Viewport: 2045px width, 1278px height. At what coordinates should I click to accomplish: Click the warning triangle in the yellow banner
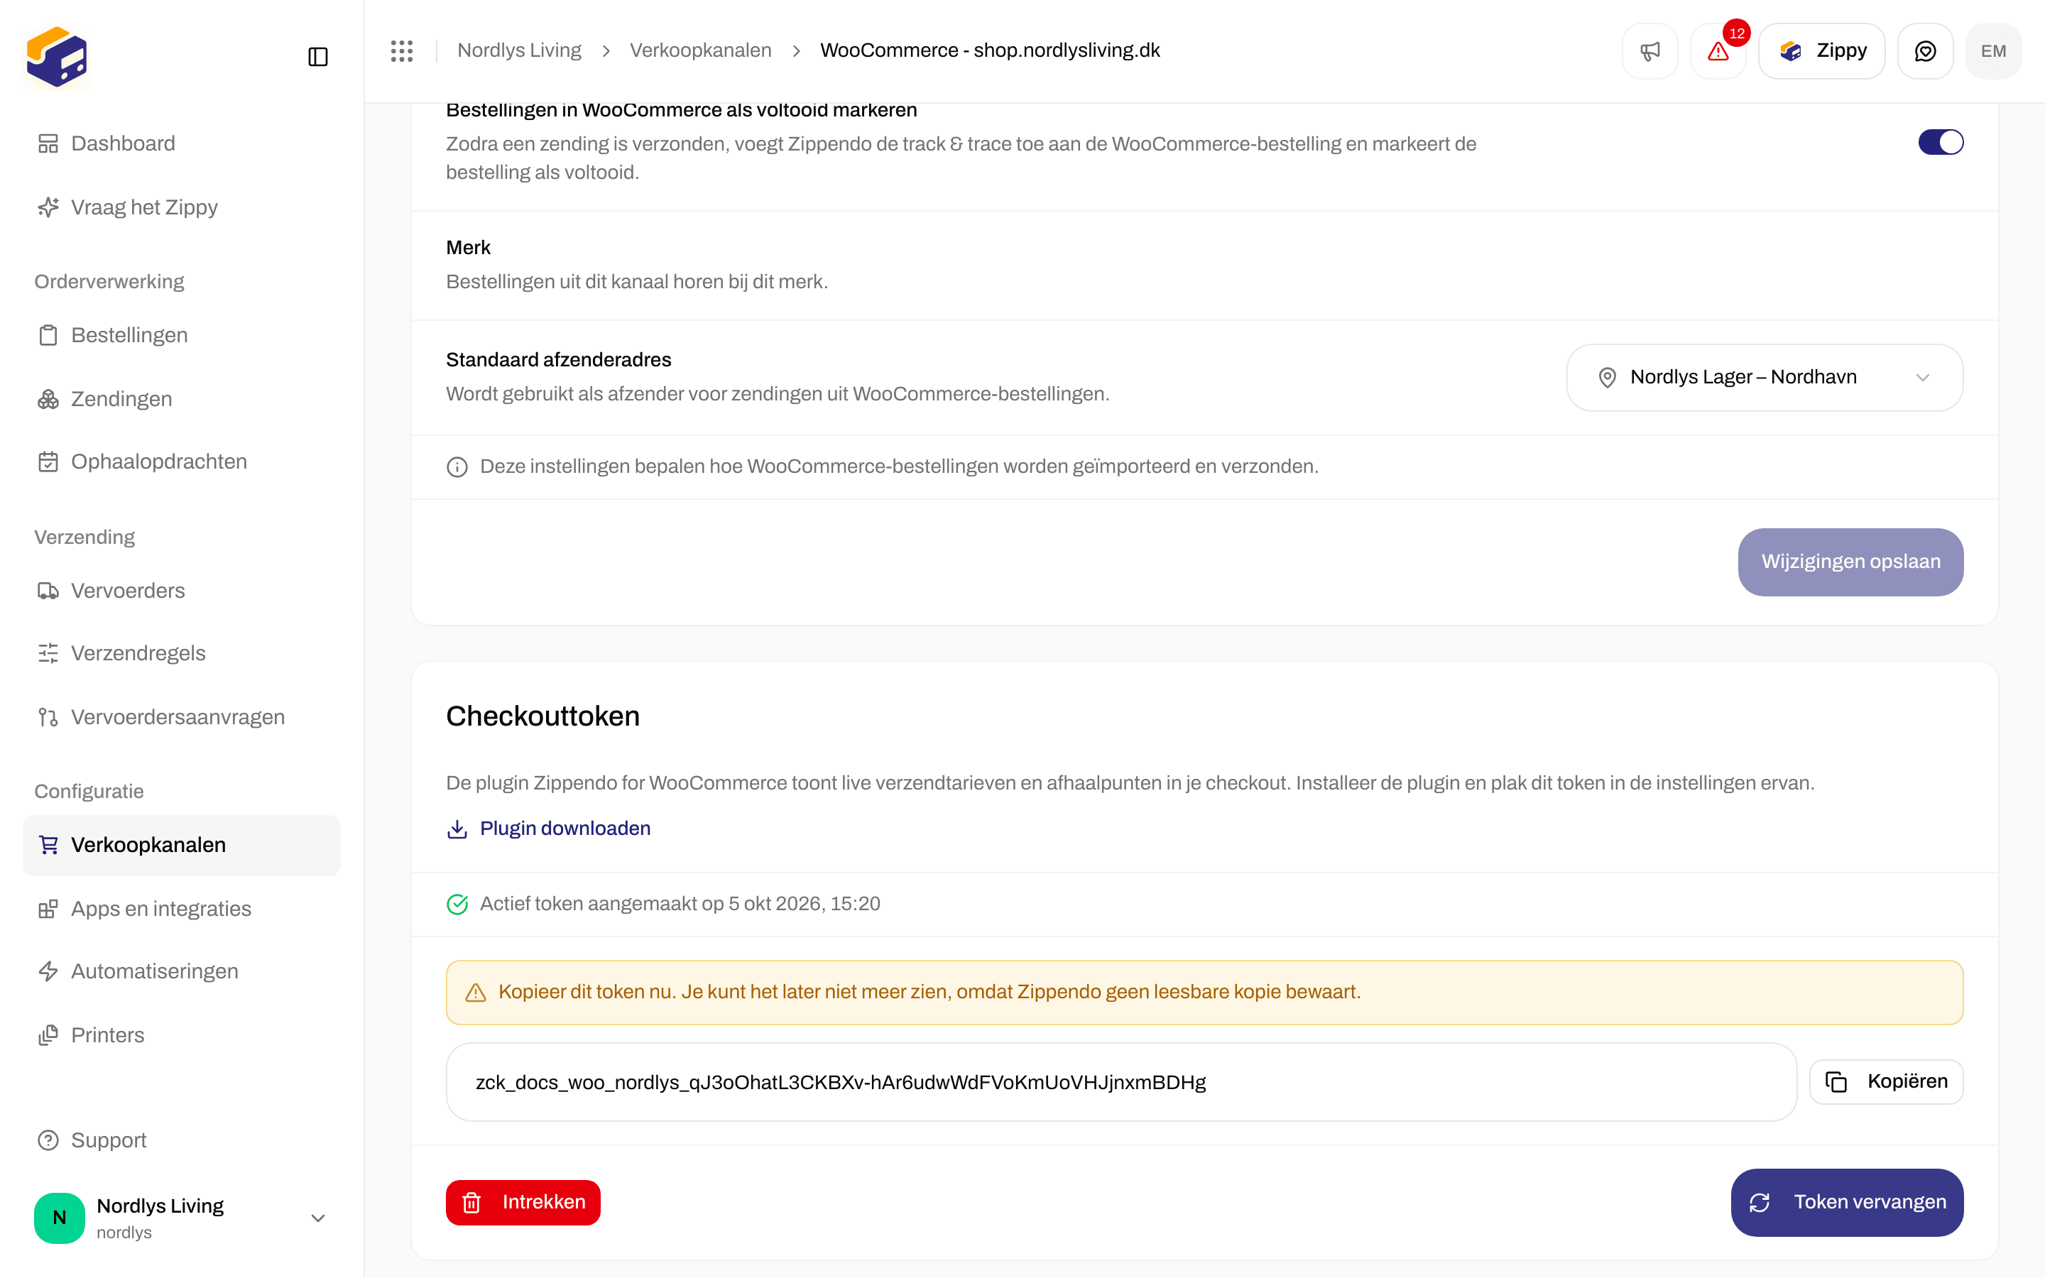click(x=476, y=993)
